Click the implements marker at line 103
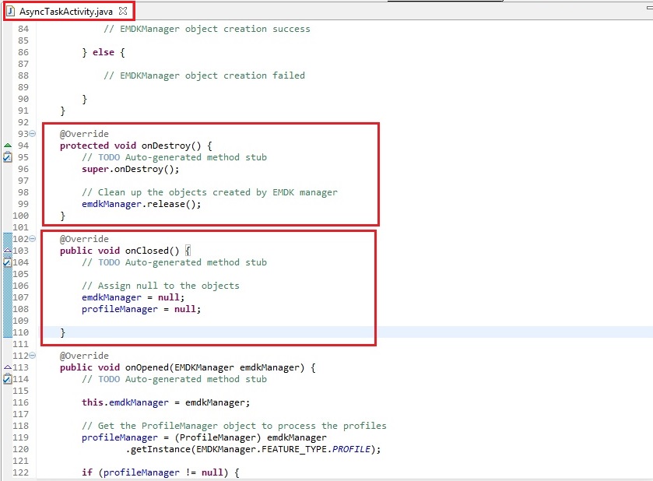Image resolution: width=653 pixels, height=481 pixels. 7,251
